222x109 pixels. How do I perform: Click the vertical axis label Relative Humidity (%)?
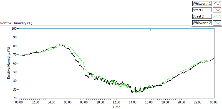click(x=9, y=63)
